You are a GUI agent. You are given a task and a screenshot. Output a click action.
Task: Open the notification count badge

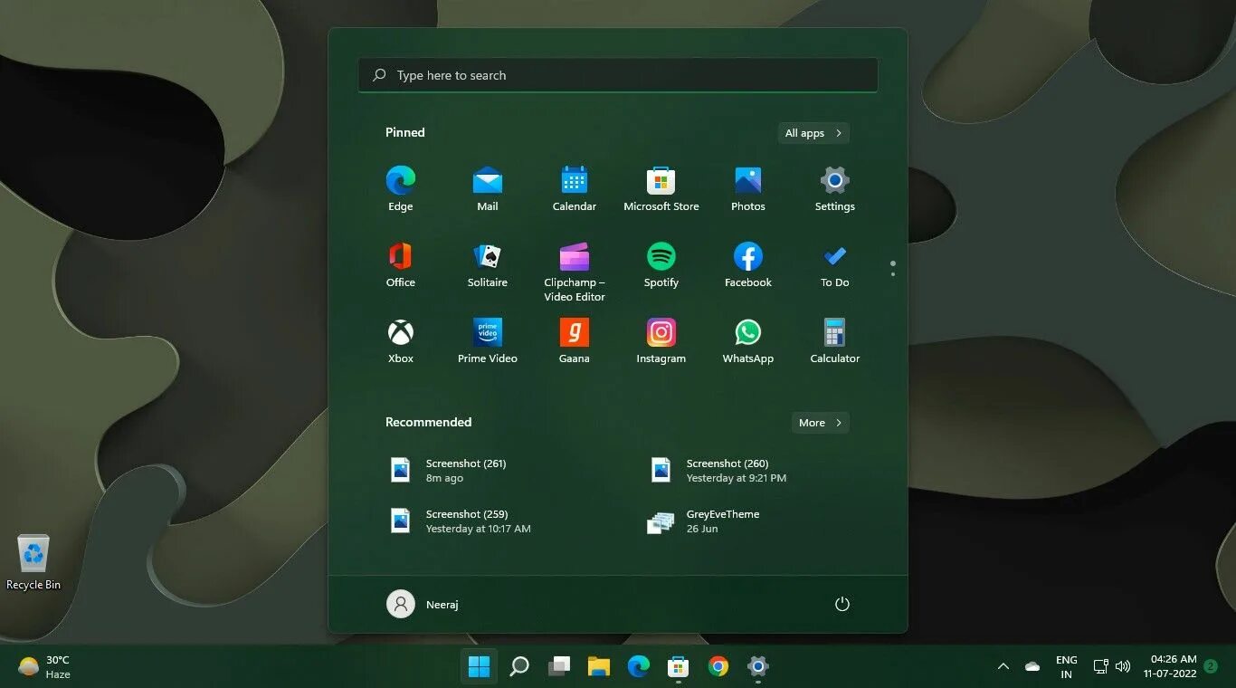[1211, 666]
